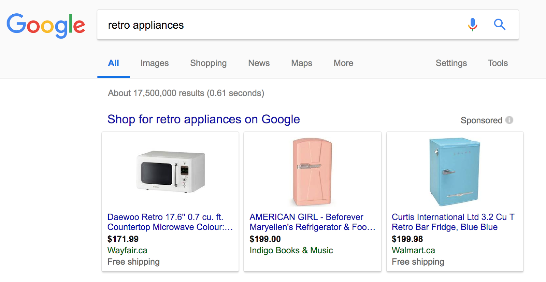Open the Settings menu
Image resolution: width=546 pixels, height=282 pixels.
click(451, 63)
